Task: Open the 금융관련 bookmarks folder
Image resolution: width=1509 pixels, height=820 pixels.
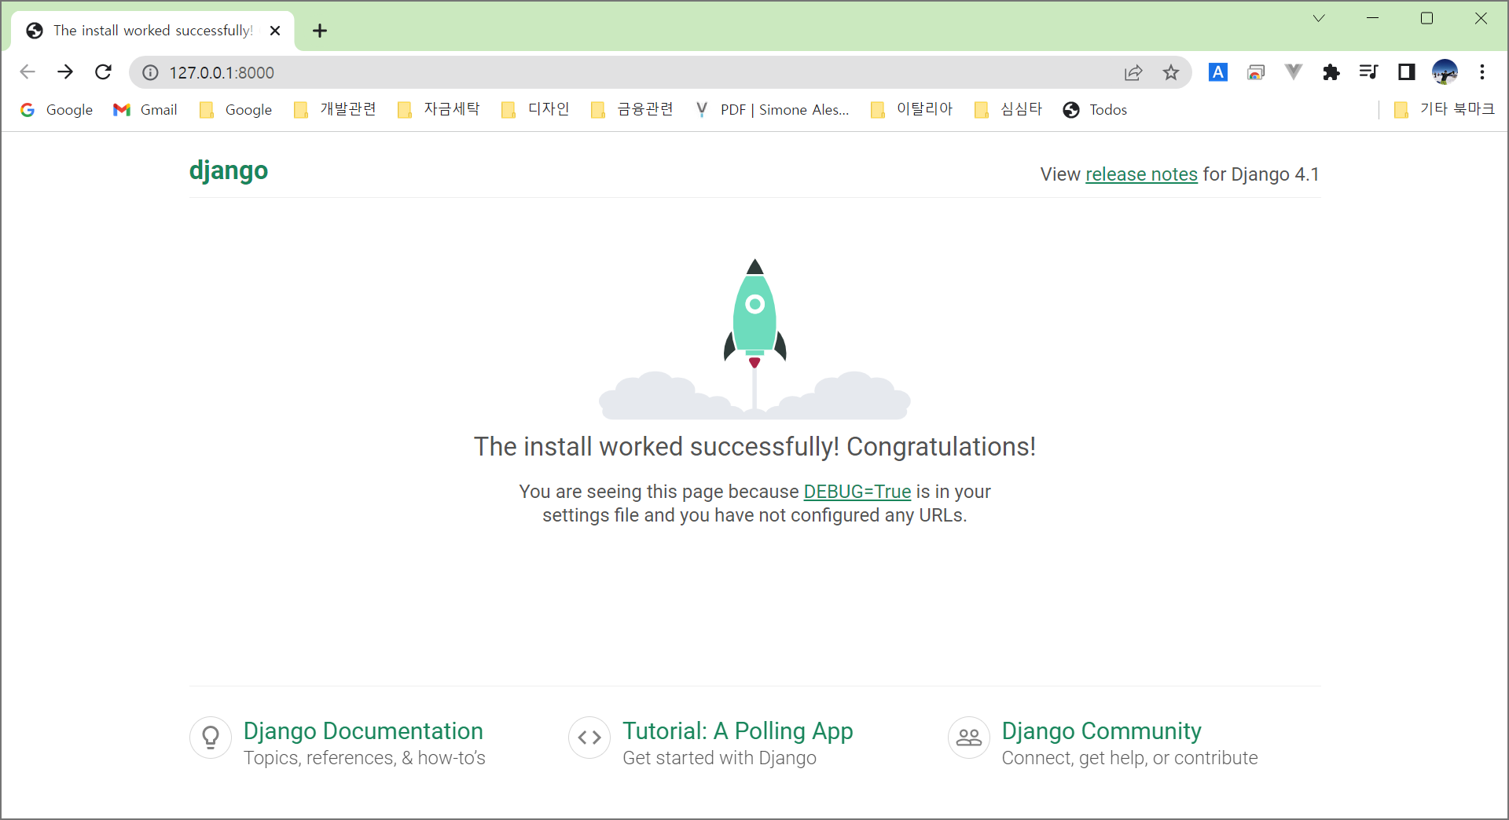Action: [x=632, y=110]
